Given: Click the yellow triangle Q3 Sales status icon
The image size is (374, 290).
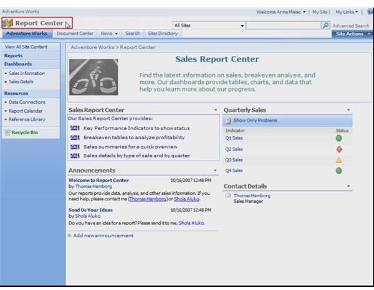Looking at the screenshot, I should (x=338, y=160).
